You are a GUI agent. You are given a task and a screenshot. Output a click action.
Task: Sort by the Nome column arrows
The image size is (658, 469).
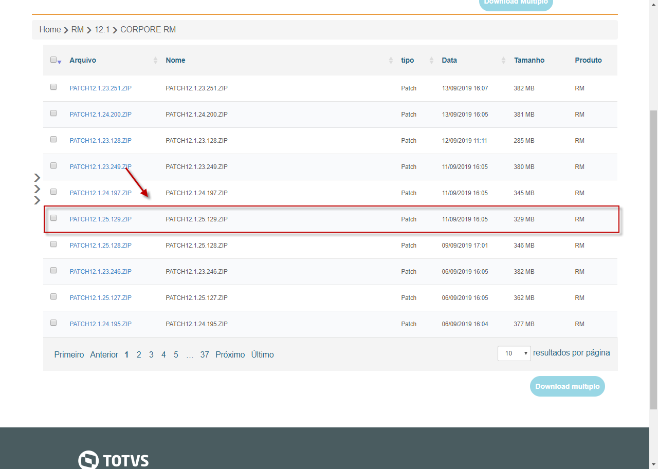391,60
